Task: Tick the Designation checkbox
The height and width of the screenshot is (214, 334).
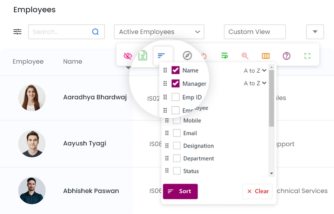Action: coord(177,146)
